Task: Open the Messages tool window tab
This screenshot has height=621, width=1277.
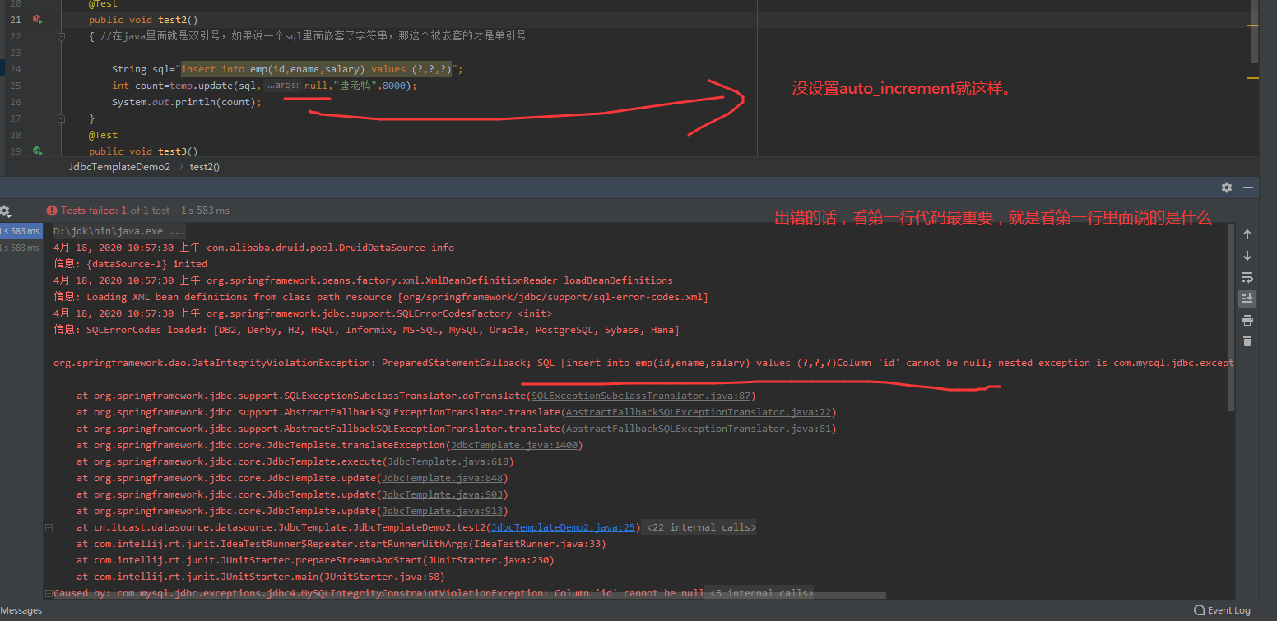Action: [21, 610]
